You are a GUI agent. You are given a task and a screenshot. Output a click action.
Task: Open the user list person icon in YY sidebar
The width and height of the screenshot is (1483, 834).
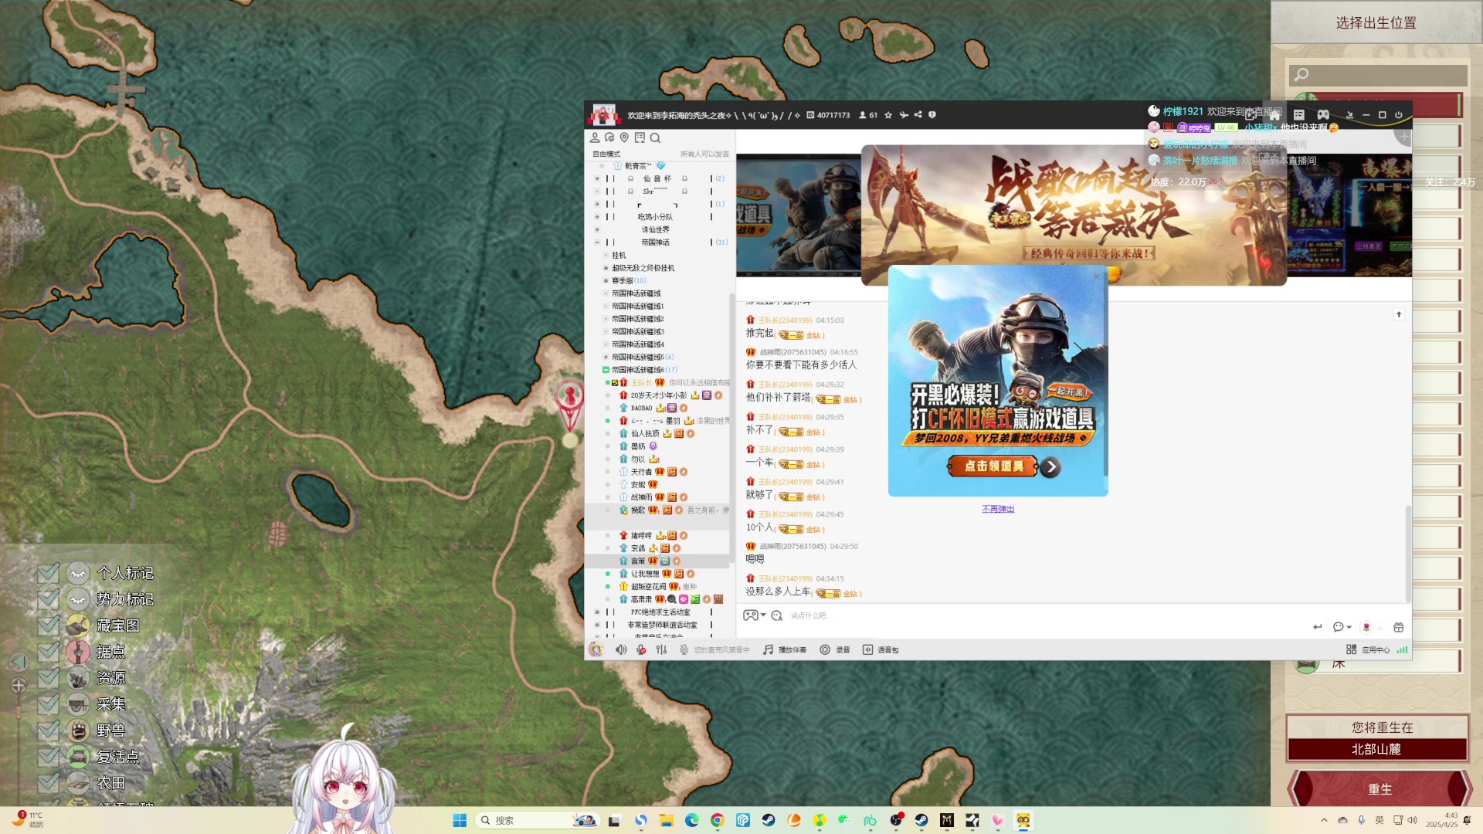[595, 137]
